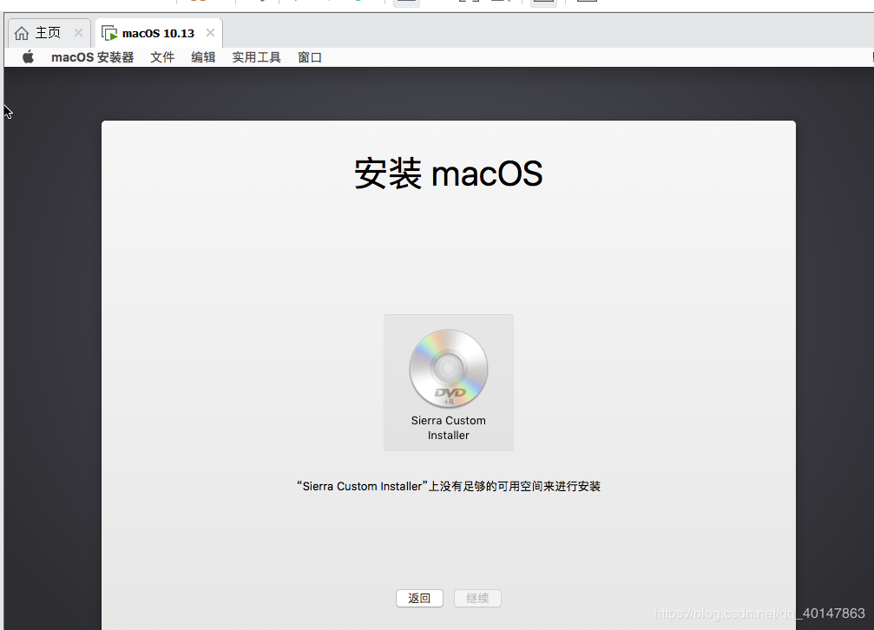Close the macOS 10.13 tab
This screenshot has width=874, height=630.
click(210, 33)
